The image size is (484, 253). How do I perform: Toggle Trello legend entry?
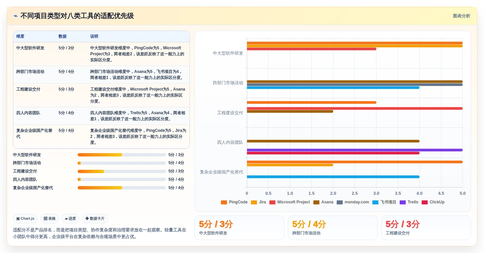coord(409,202)
